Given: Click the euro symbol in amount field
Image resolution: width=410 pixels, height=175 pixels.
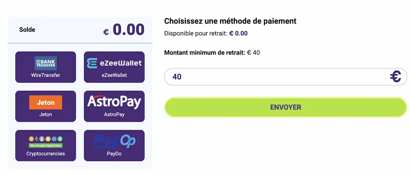Looking at the screenshot, I should pos(396,77).
